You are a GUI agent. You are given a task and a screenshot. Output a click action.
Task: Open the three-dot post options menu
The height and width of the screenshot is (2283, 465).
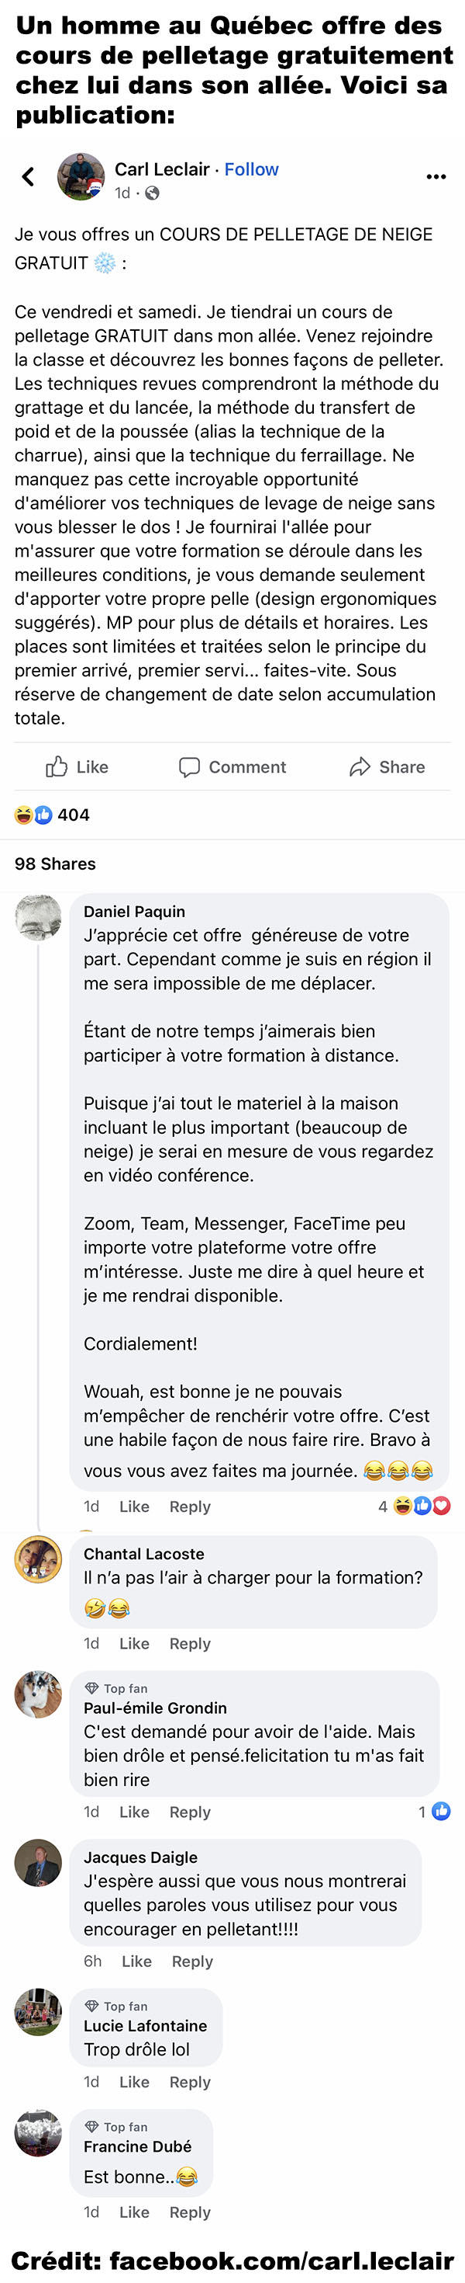click(x=436, y=176)
